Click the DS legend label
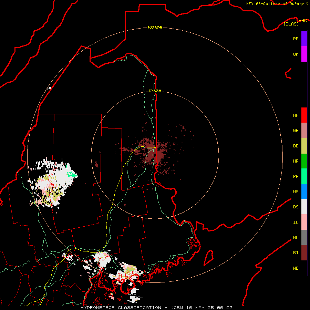 coord(296,207)
